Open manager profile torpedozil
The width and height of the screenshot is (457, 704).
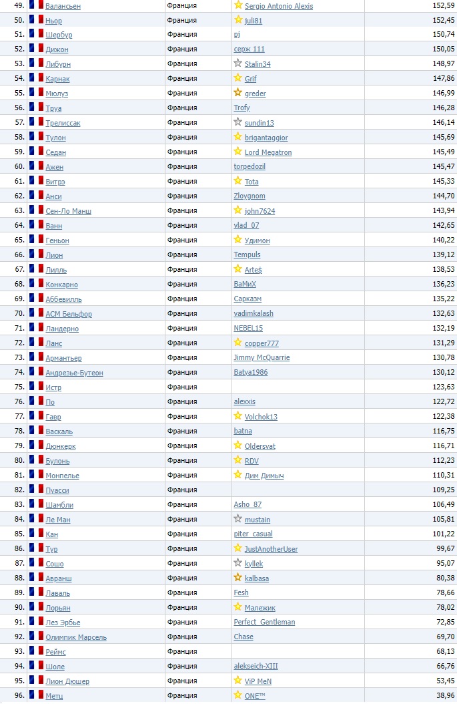click(x=250, y=166)
